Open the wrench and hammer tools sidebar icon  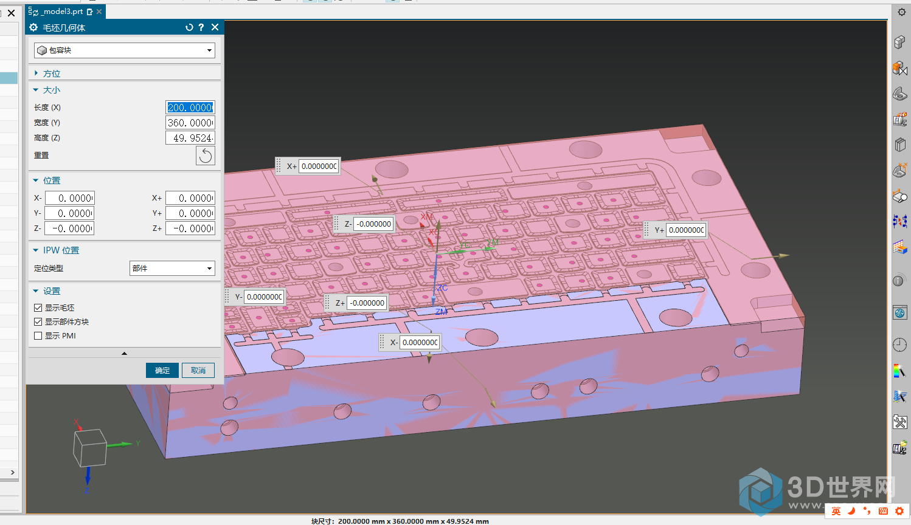coord(900,422)
